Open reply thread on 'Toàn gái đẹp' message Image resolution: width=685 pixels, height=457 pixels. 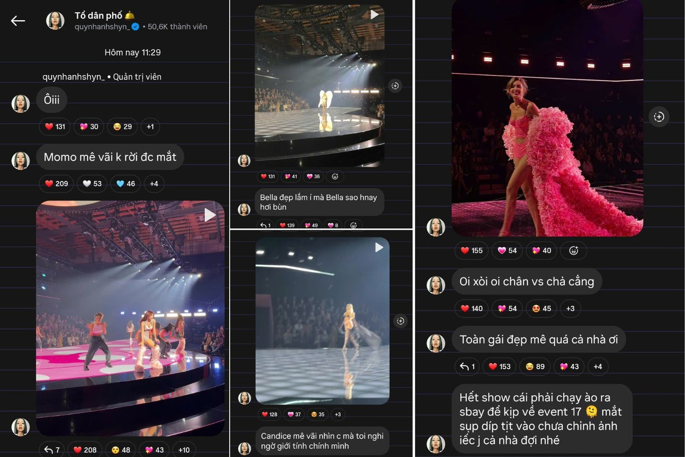[x=467, y=366]
